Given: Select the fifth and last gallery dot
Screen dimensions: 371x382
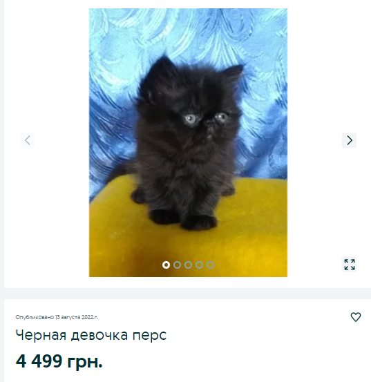Looking at the screenshot, I should (210, 265).
